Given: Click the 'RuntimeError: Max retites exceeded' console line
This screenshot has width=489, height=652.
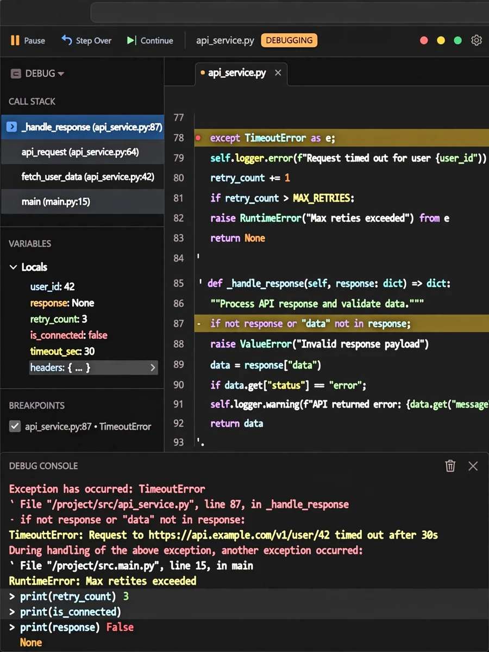Looking at the screenshot, I should (x=103, y=581).
